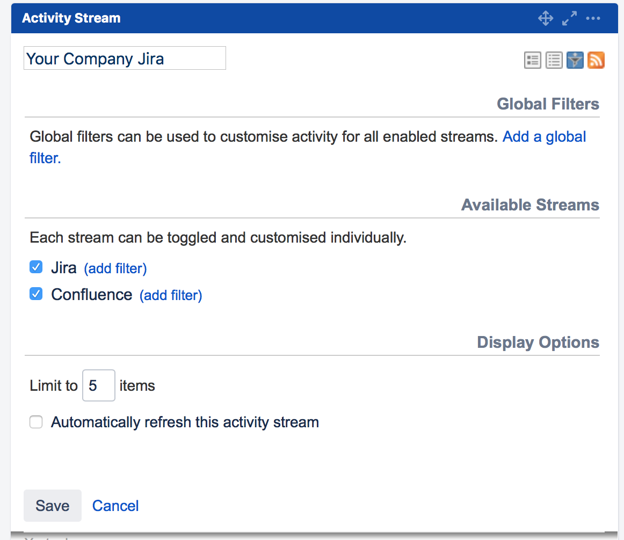The width and height of the screenshot is (624, 540).
Task: Switch to the list view icon
Action: [554, 60]
